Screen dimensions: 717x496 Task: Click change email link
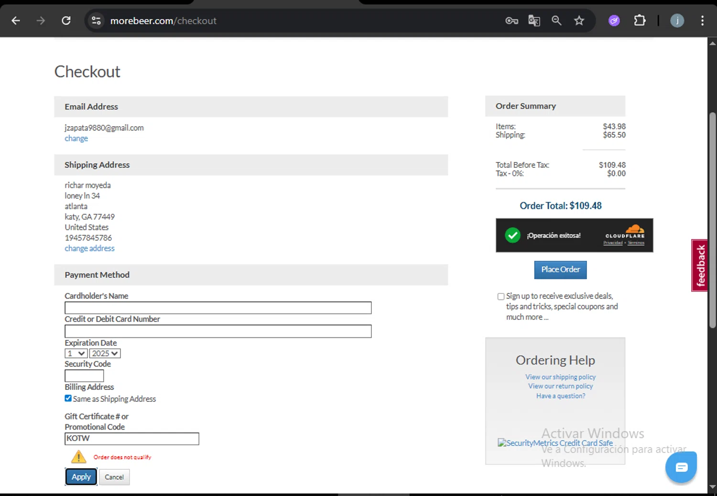[x=76, y=139]
